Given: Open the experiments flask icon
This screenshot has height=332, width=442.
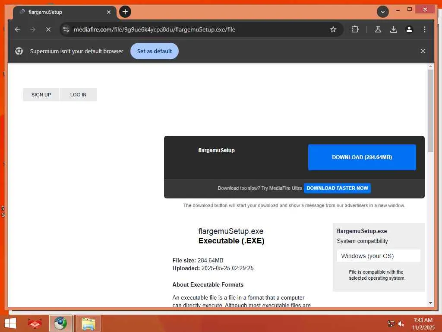Looking at the screenshot, I should 378,29.
